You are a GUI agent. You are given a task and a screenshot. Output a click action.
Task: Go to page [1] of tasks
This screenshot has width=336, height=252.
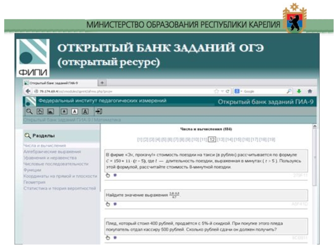(140, 139)
